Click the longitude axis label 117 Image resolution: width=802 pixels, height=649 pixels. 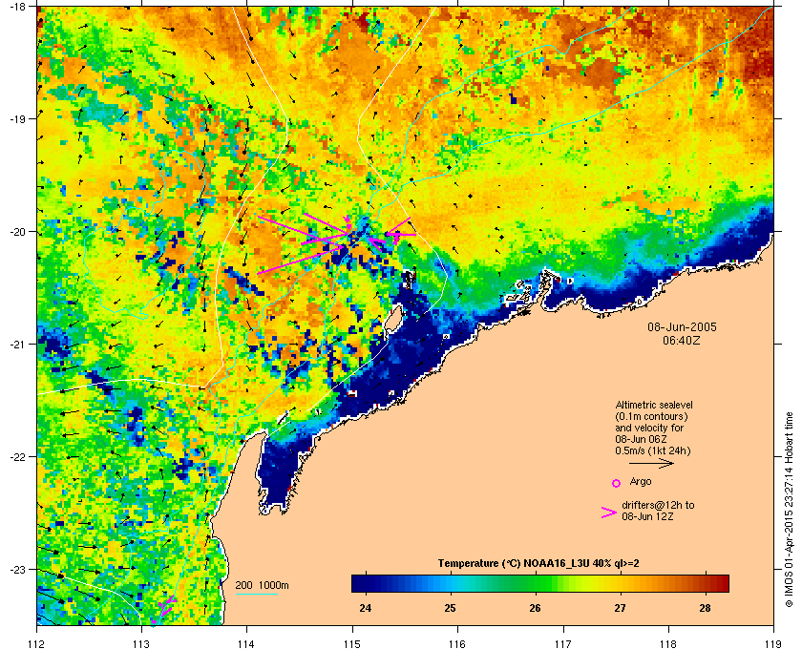tap(562, 644)
